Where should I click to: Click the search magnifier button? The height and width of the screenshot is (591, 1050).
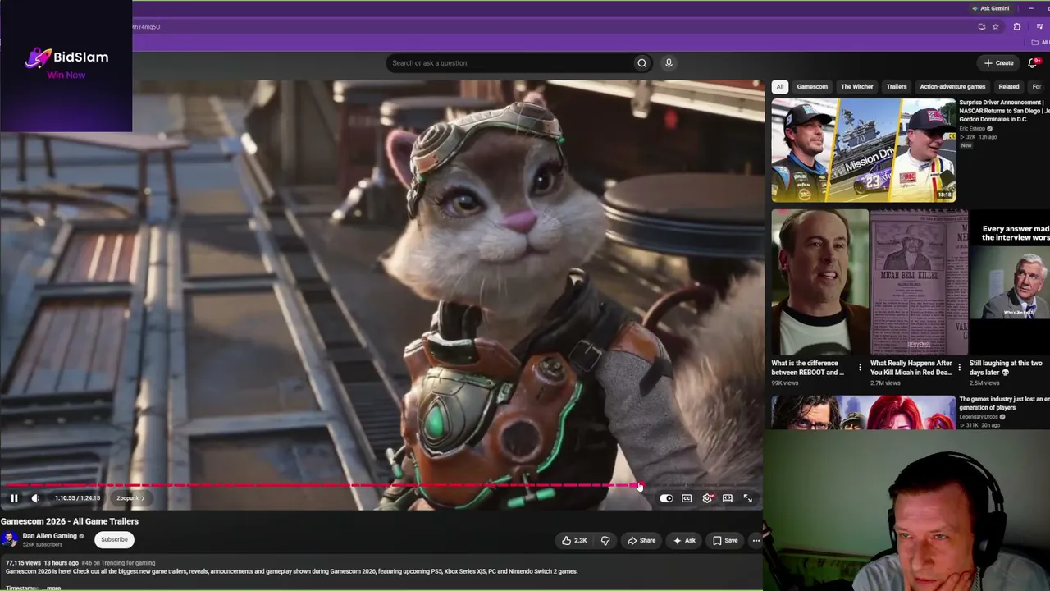tap(642, 63)
